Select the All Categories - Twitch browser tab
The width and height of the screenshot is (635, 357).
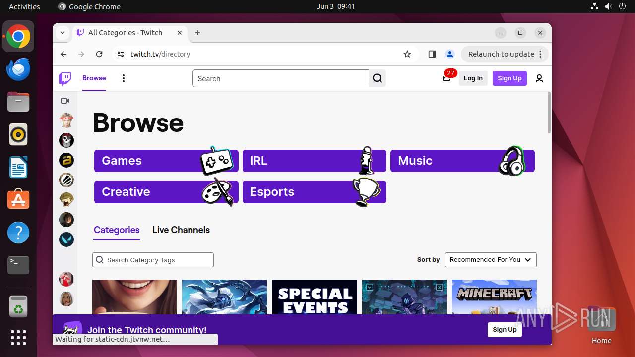(x=130, y=33)
